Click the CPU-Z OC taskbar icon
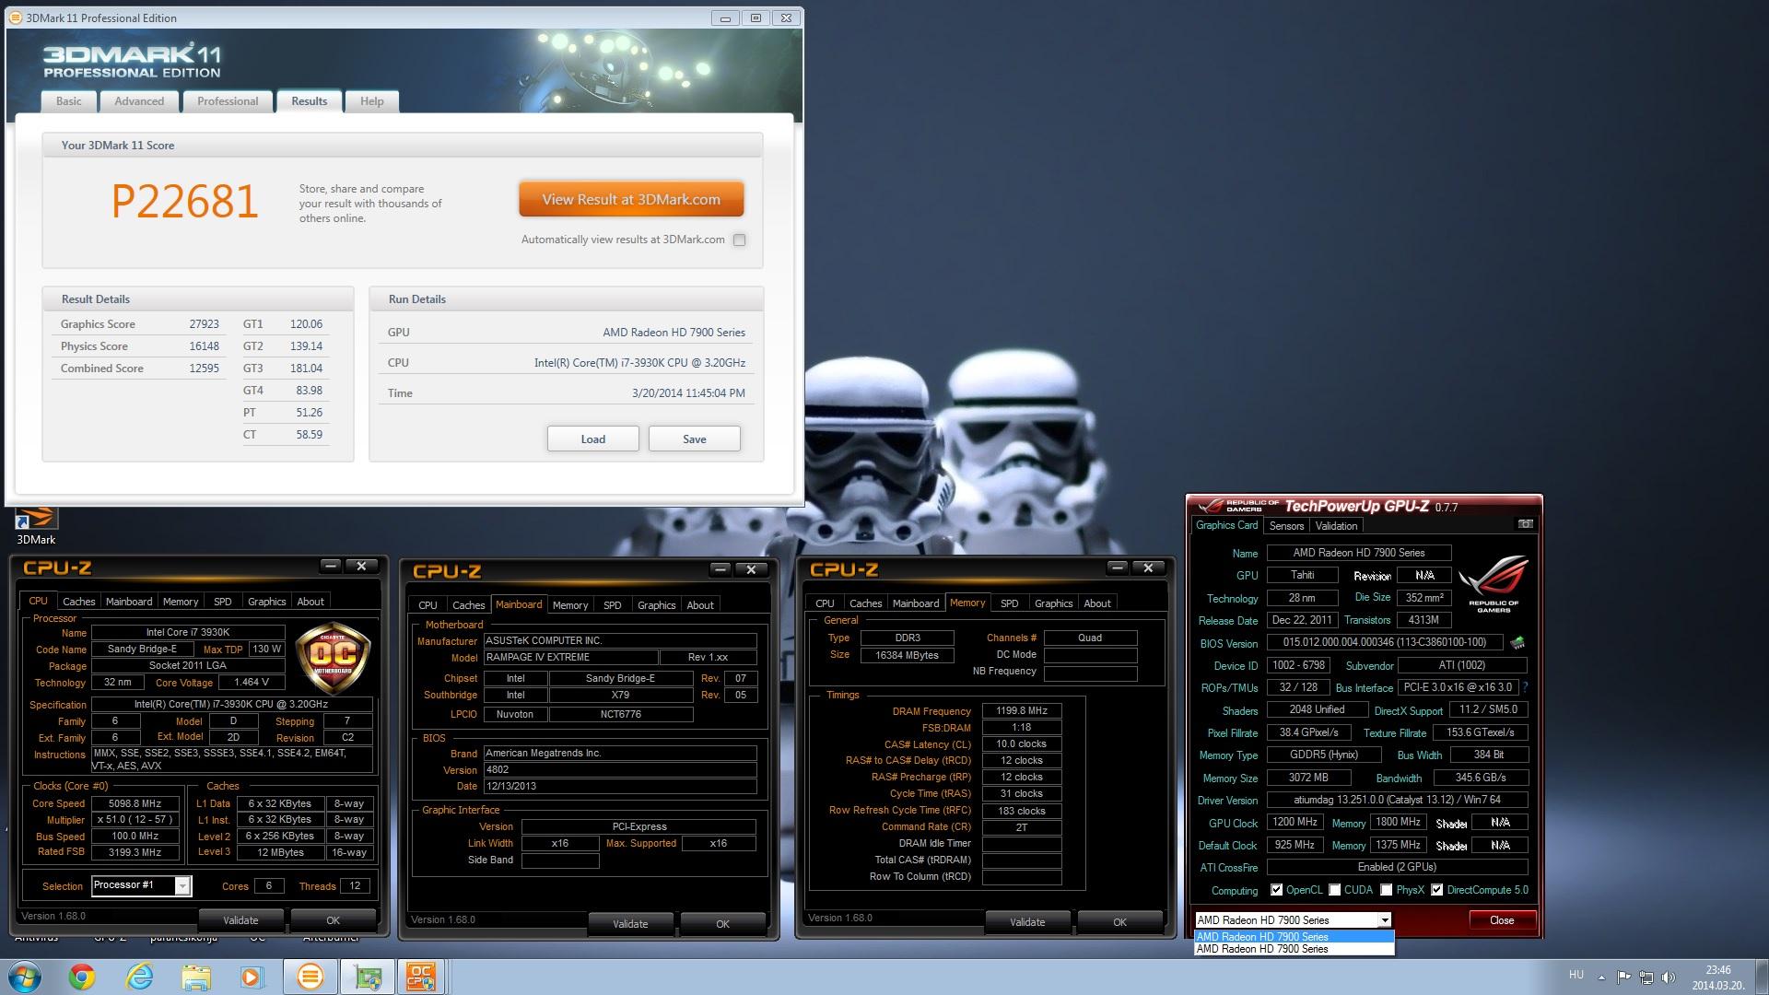The height and width of the screenshot is (995, 1769). (421, 977)
